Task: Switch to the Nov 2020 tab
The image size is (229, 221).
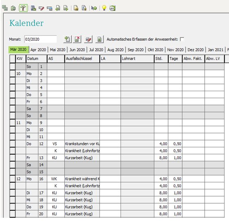Action: point(175,50)
